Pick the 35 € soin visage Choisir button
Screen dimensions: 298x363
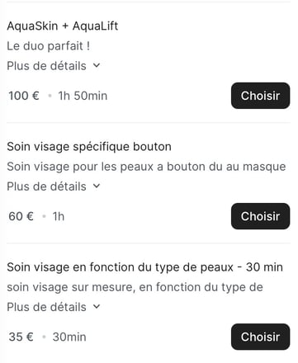point(260,337)
